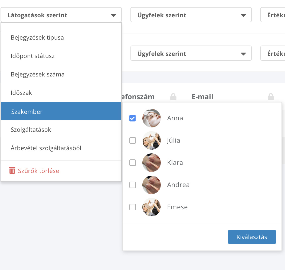Enable the Andrea checkbox
The height and width of the screenshot is (270, 285).
[x=133, y=185]
